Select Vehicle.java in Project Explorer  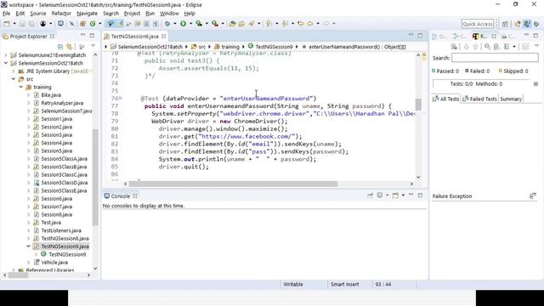54,263
